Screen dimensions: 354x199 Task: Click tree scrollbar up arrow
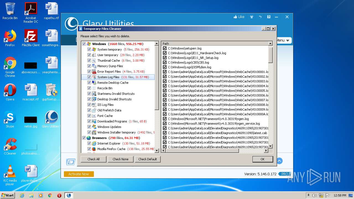157,44
